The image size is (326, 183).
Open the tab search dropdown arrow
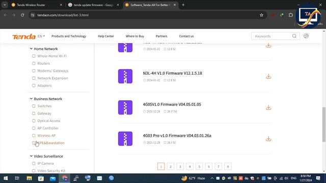[x=5, y=5]
